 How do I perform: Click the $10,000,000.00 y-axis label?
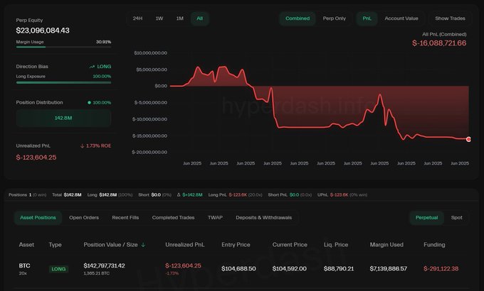(x=151, y=53)
